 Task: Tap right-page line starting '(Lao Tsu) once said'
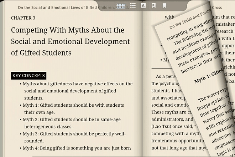[x=175, y=127]
